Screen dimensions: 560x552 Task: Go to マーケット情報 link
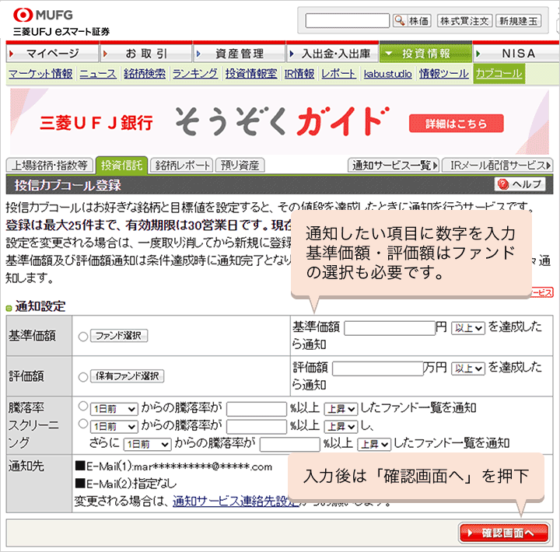click(x=40, y=74)
